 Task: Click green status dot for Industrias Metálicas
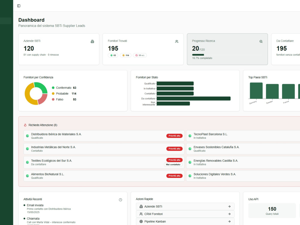pyautogui.click(x=28, y=149)
